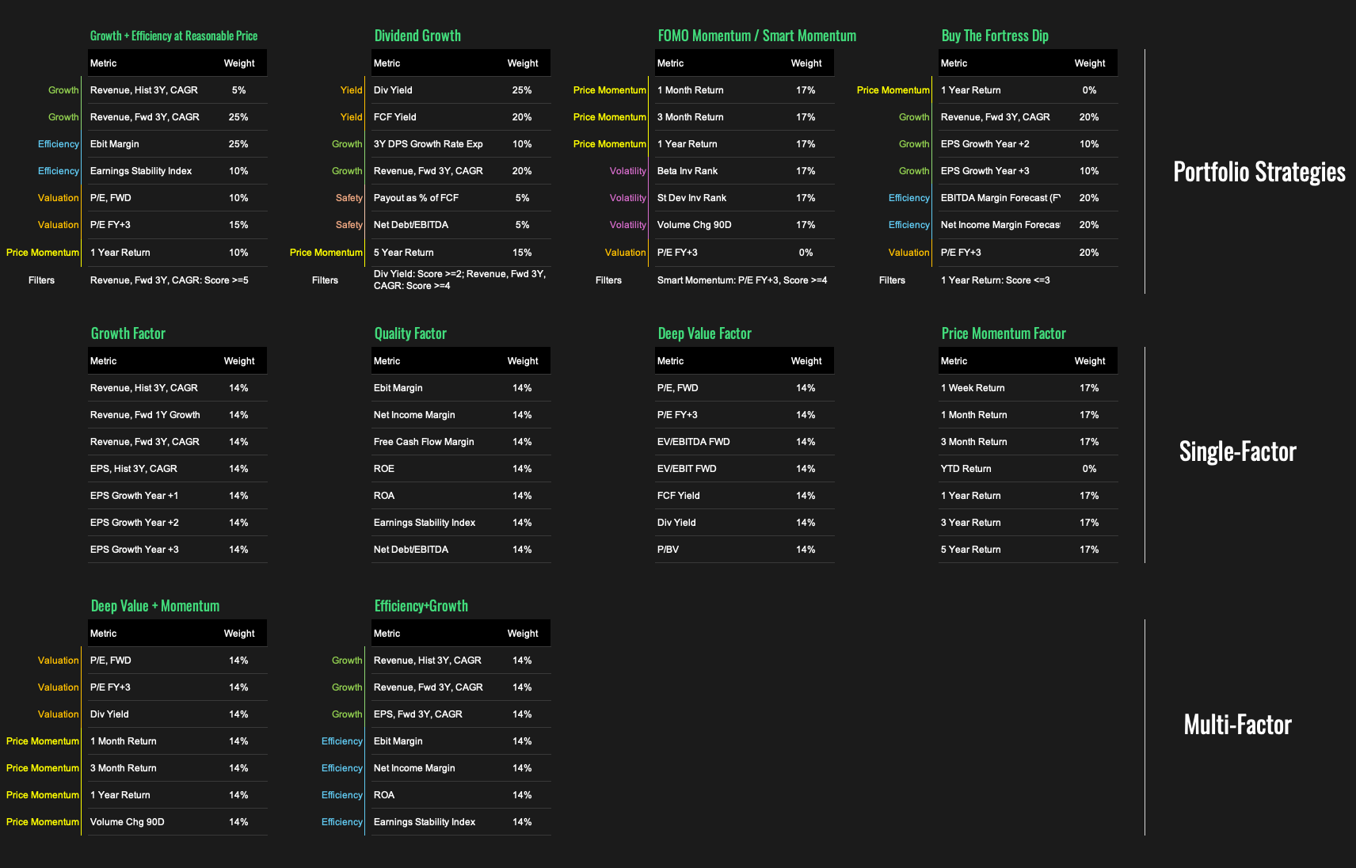Click filter text 'Revenue, Fwd 3Y, CAGR: Score >=5'
Screen dimensions: 1356x868
tap(169, 280)
